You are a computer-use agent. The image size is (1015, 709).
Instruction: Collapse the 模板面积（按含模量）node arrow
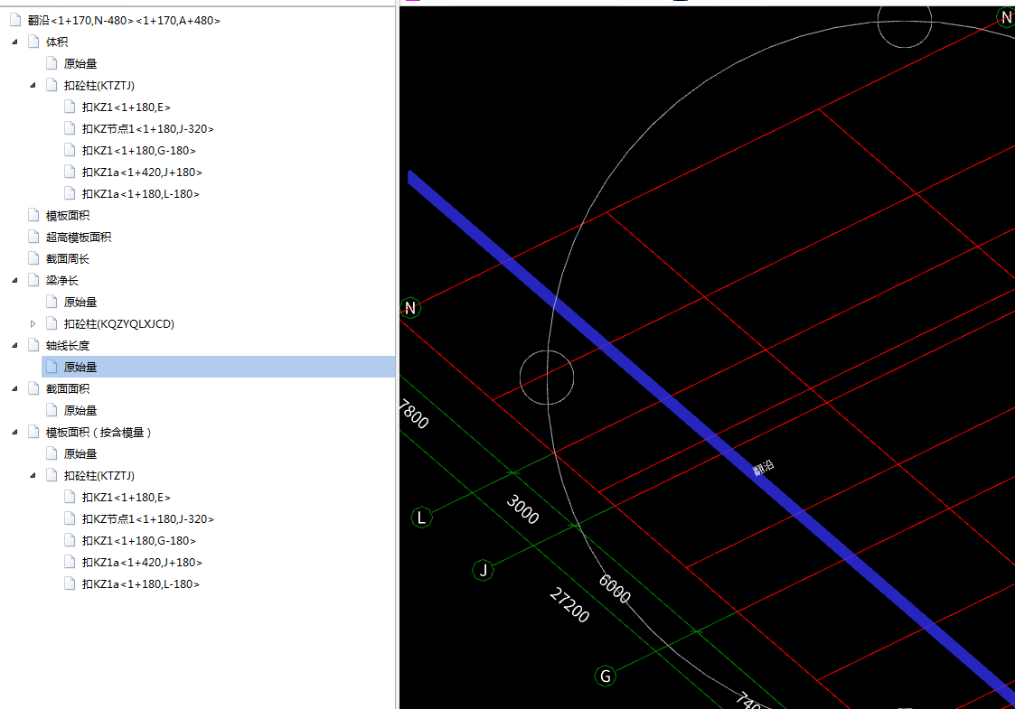14,432
